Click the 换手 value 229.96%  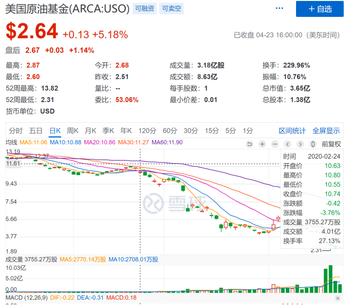297,66
